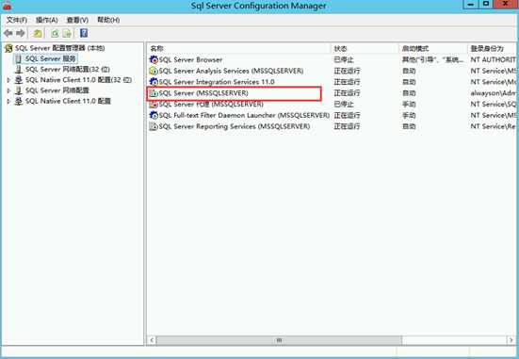The width and height of the screenshot is (519, 359).
Task: Click the horizontal scrollbar left arrow
Action: 152,340
